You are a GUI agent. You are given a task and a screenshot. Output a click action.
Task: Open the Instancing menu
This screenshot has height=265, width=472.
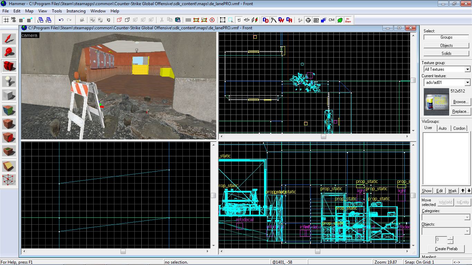click(76, 11)
